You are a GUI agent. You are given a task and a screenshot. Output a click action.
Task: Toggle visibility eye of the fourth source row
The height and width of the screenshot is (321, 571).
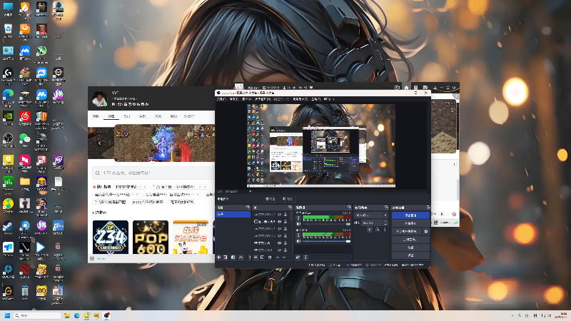point(279,236)
